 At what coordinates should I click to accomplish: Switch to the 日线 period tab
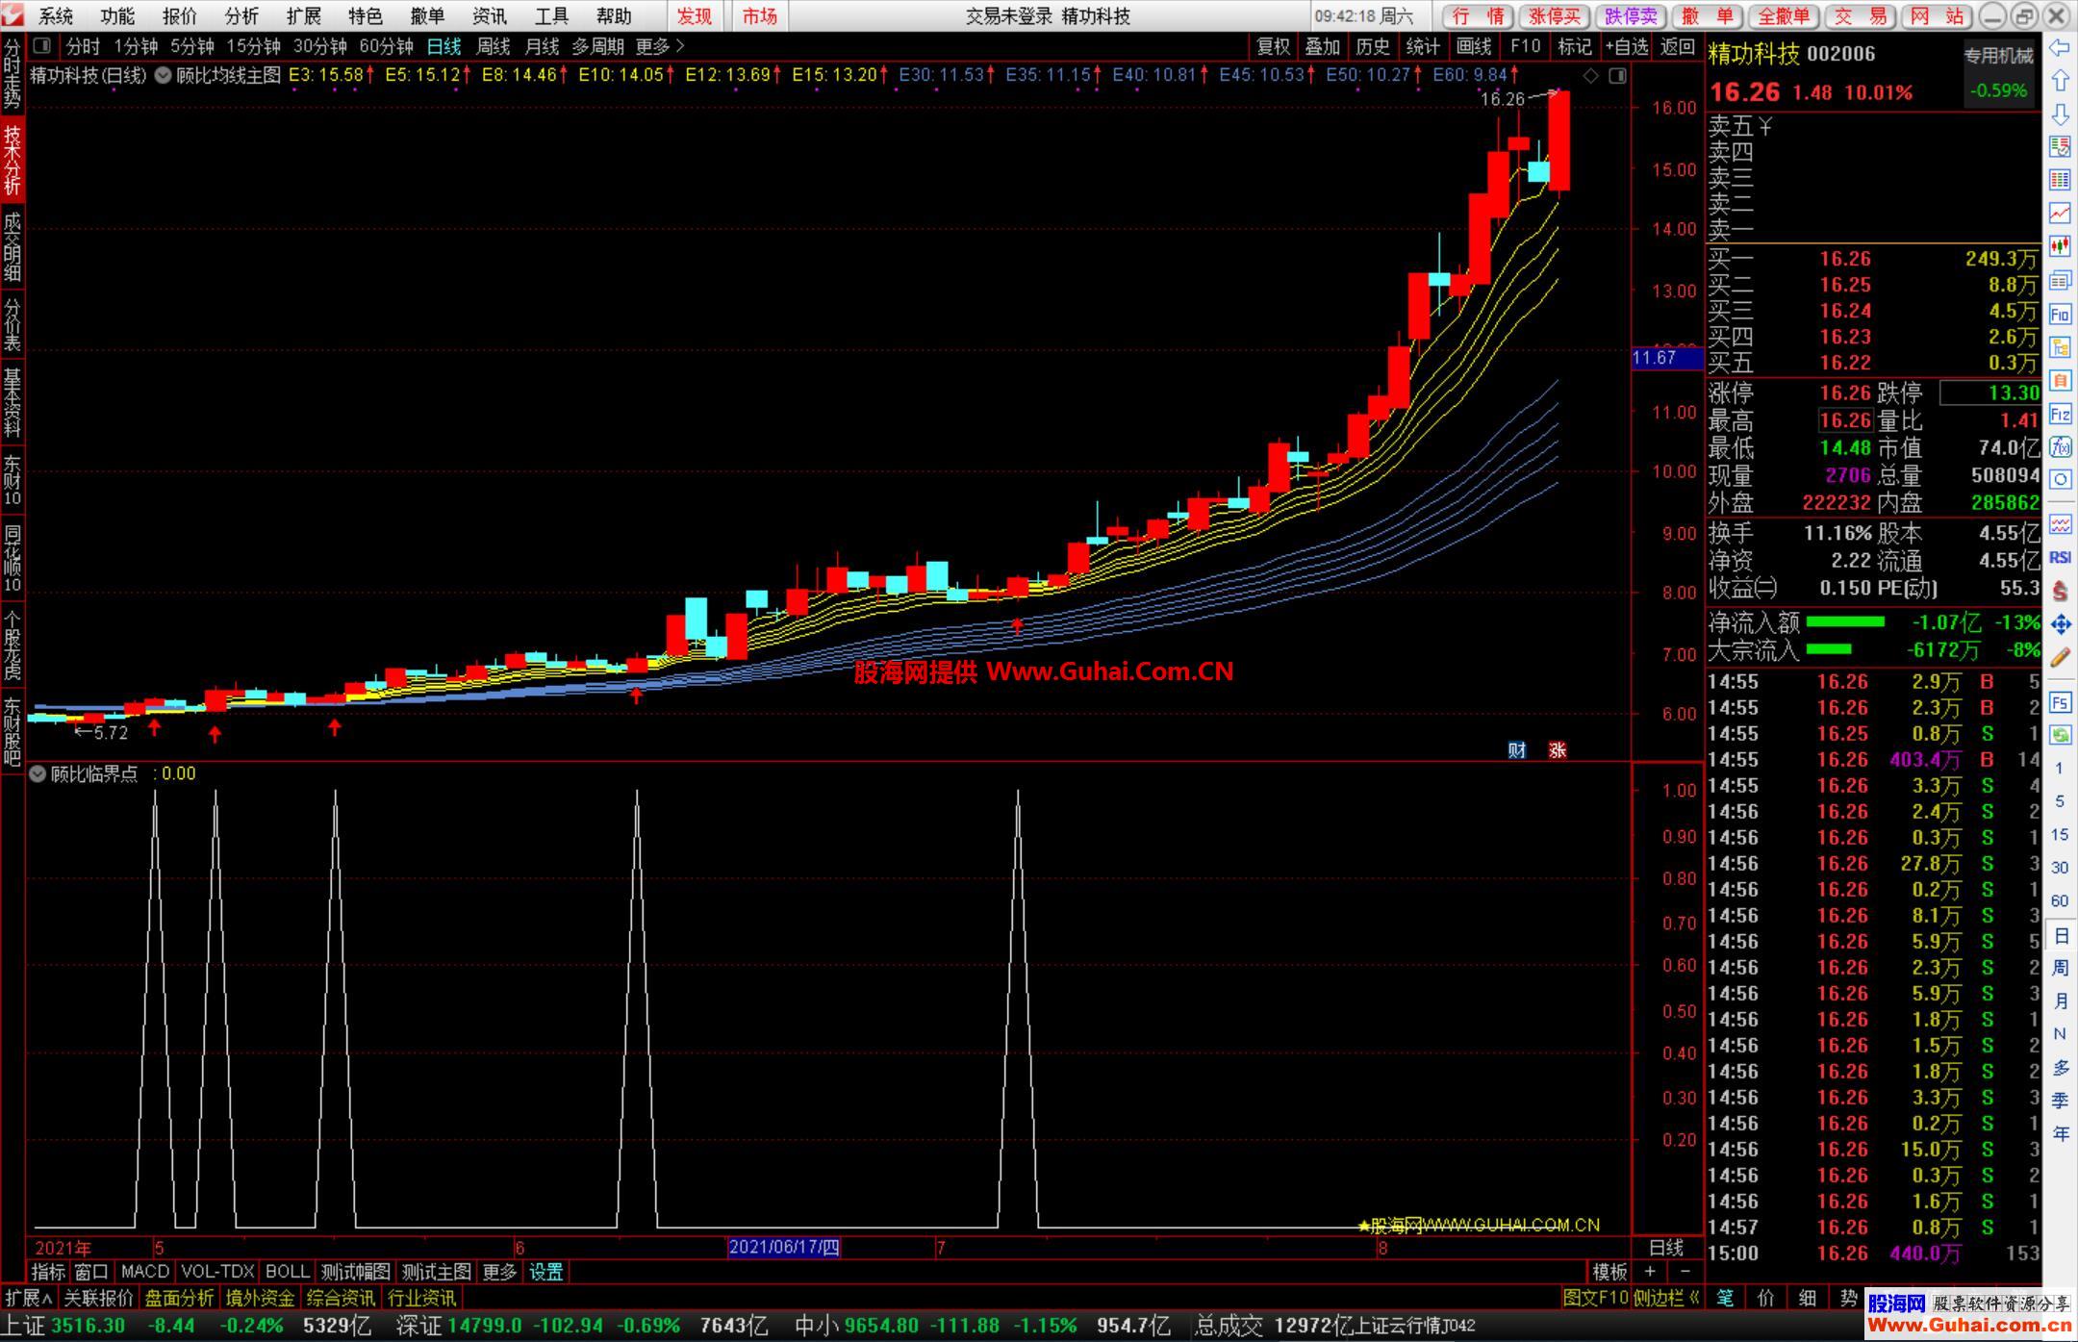click(444, 46)
